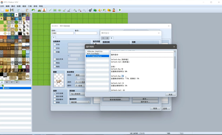The width and height of the screenshot is (222, 135).
Task: Open the 类型 固定 dropdown
Action: (x=80, y=75)
